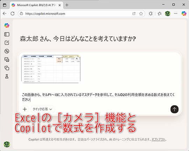Open the tab actions menu icon

coord(5,5)
